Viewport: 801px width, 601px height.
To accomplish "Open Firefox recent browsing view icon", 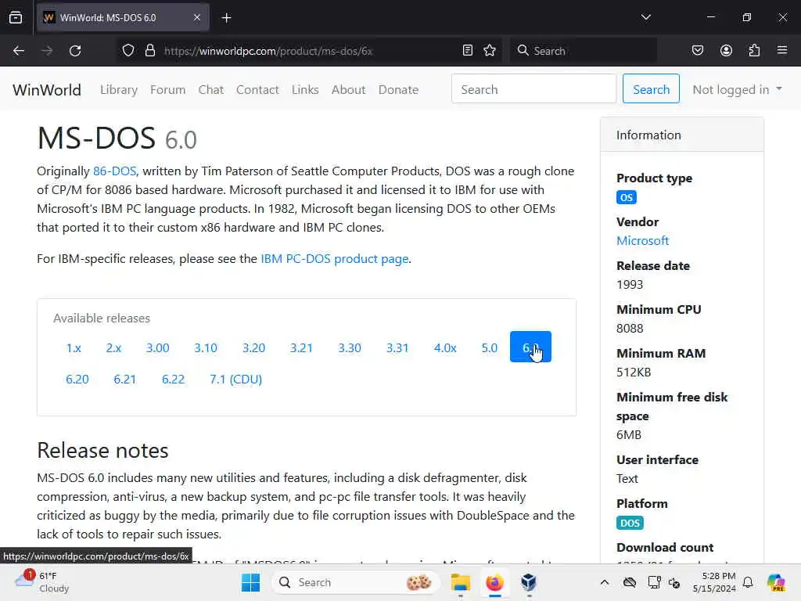I will (16, 17).
